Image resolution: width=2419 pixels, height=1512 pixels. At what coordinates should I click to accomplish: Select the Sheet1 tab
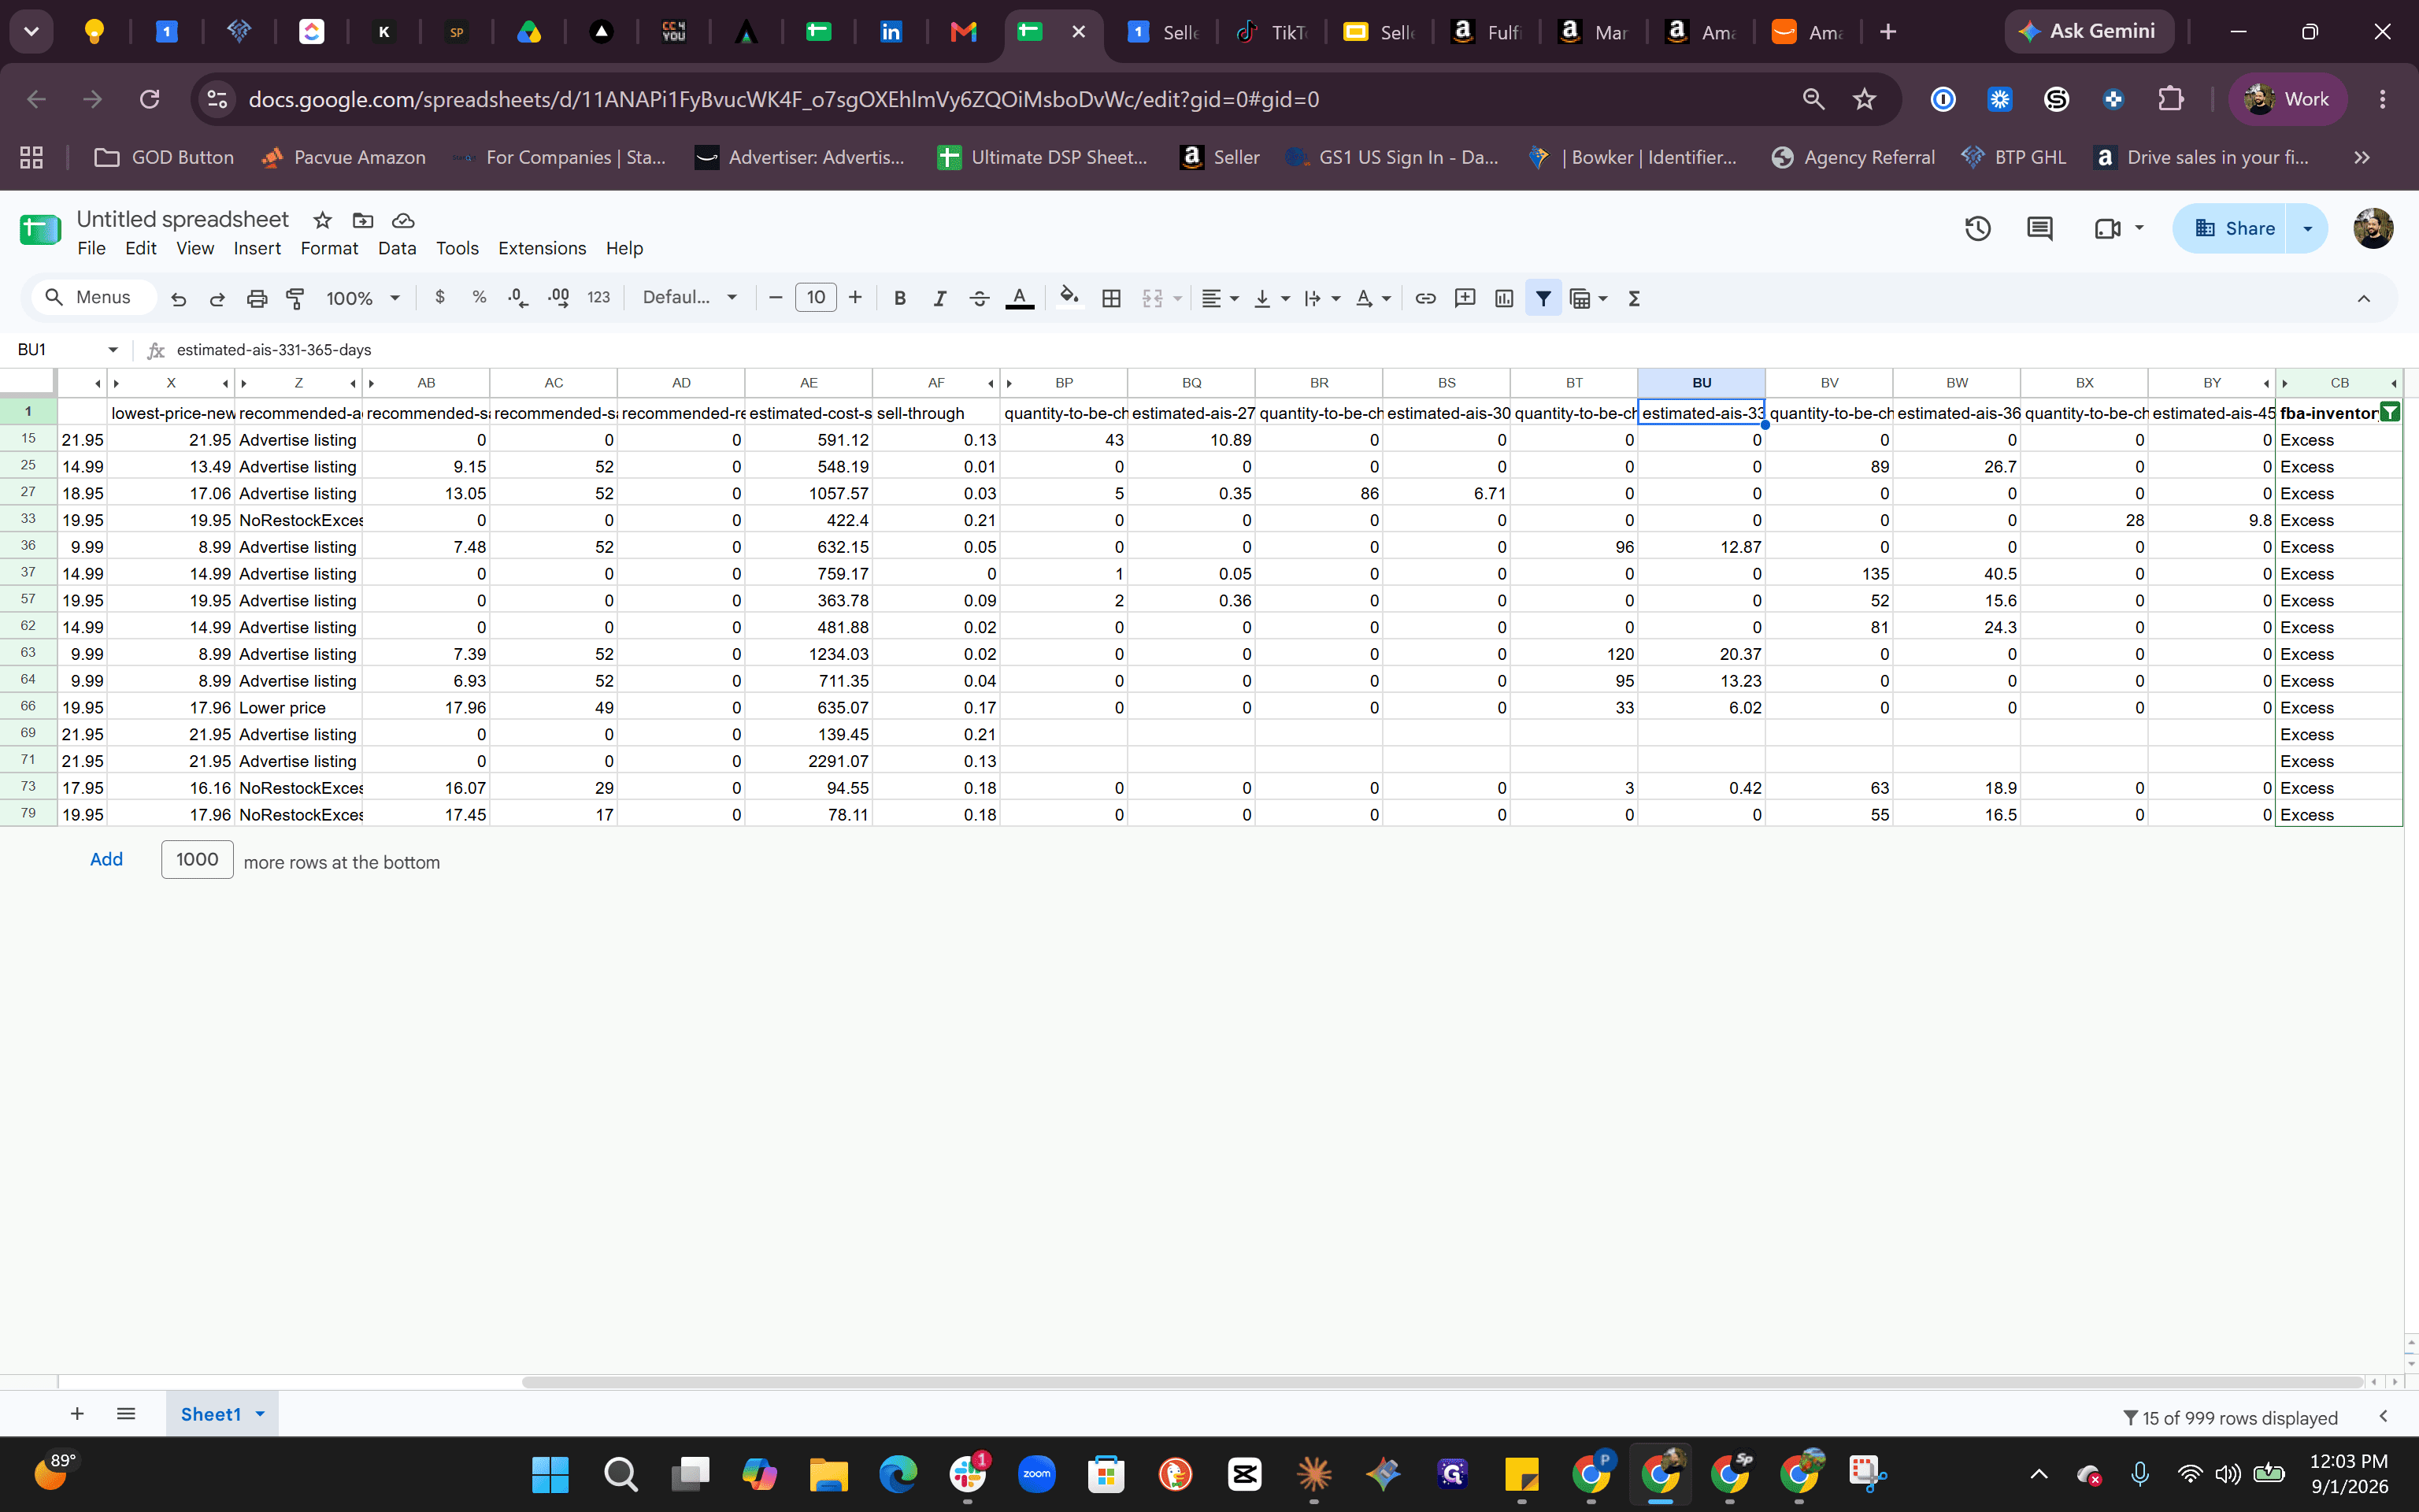click(x=221, y=1414)
